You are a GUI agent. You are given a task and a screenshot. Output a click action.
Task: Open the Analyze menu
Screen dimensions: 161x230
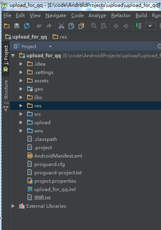[97, 16]
